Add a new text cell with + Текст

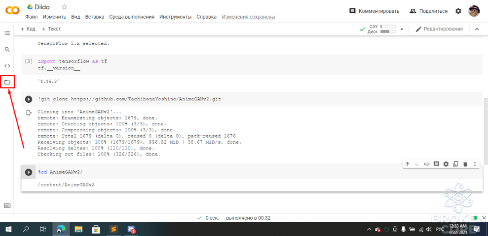click(51, 29)
